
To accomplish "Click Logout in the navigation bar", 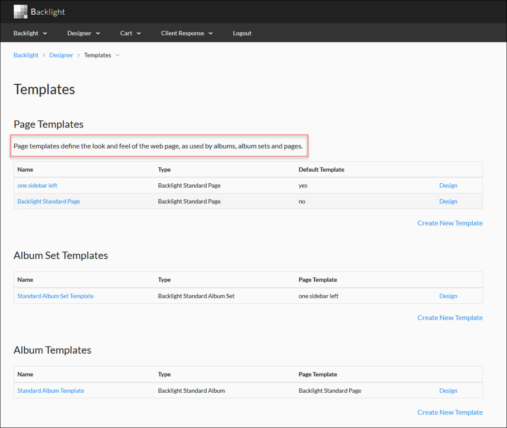I will coord(242,33).
